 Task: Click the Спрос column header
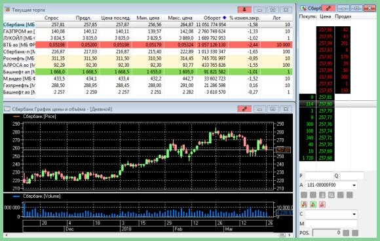(x=51, y=18)
